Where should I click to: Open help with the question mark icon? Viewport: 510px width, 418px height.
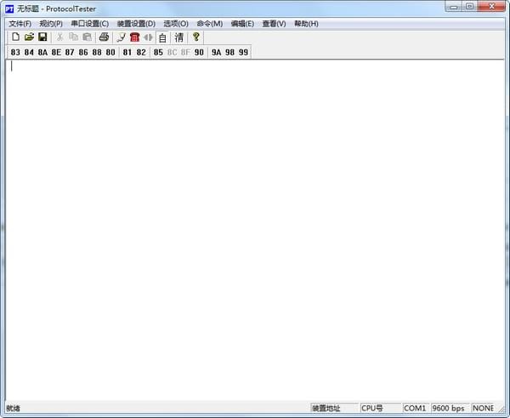[x=195, y=37]
